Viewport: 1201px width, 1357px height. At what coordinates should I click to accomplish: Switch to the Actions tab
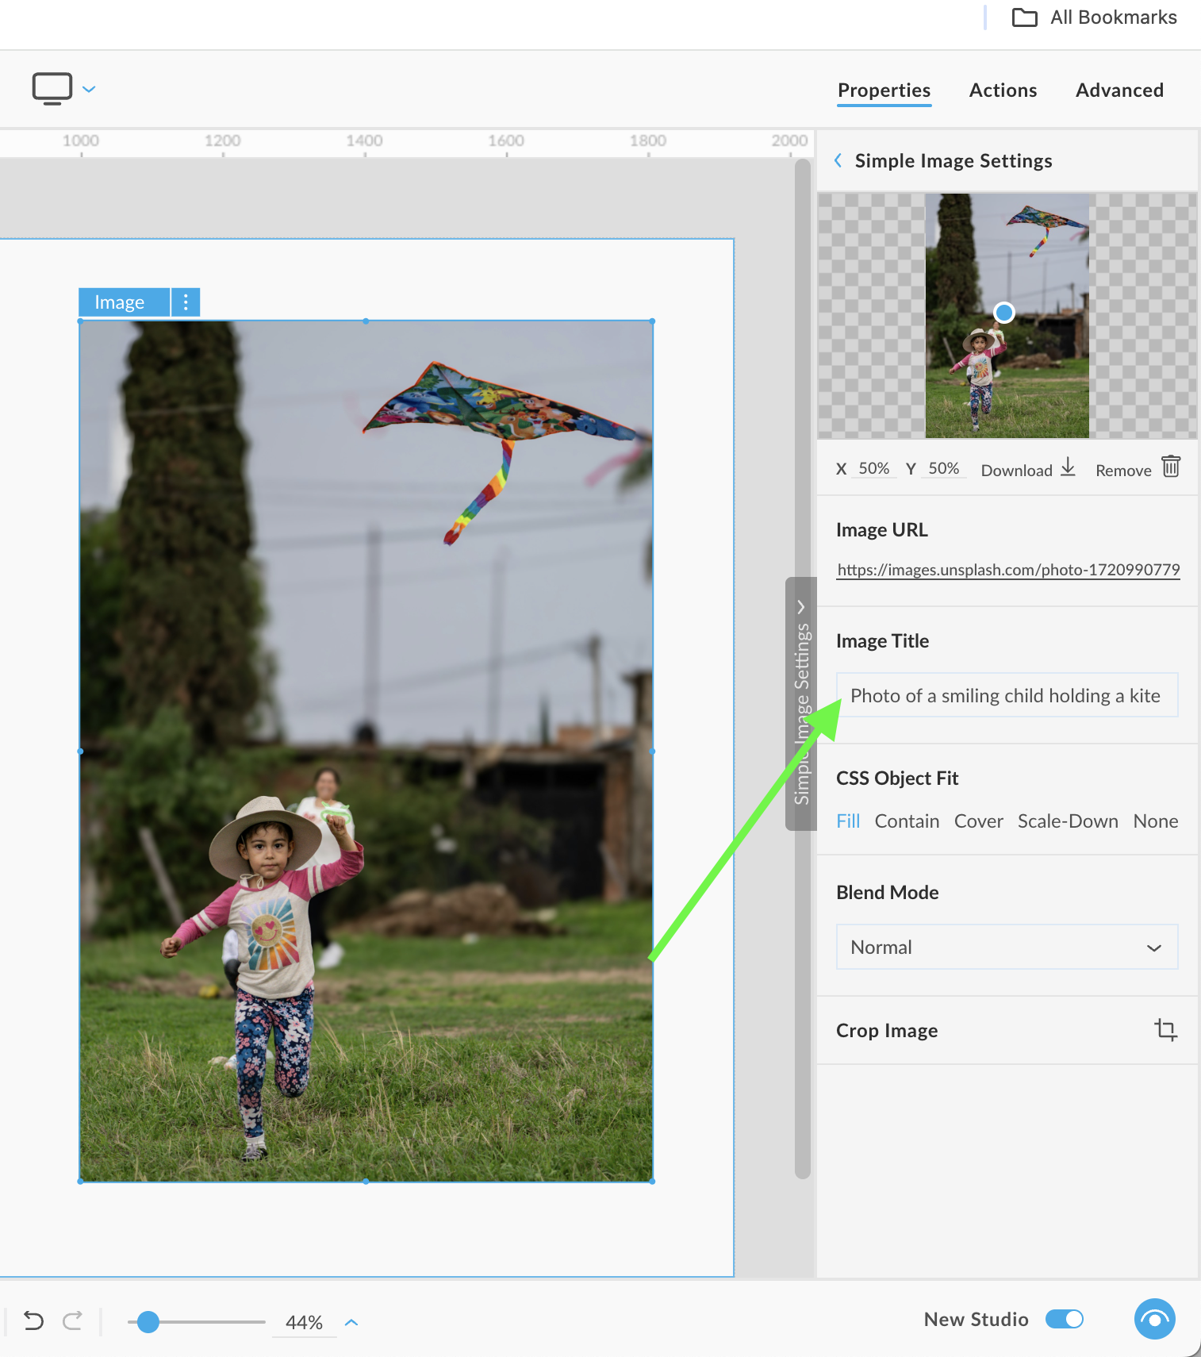tap(1003, 90)
